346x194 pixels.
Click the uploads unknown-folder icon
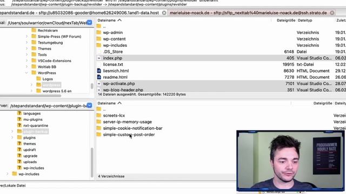tap(19, 162)
